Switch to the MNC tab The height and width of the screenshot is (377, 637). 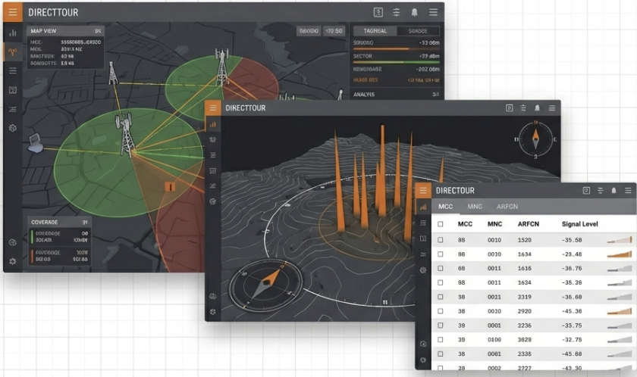click(x=475, y=207)
